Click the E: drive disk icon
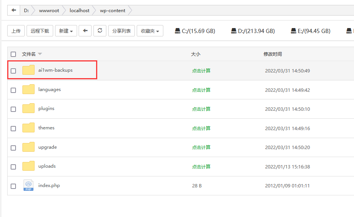354x217 pixels. click(294, 31)
